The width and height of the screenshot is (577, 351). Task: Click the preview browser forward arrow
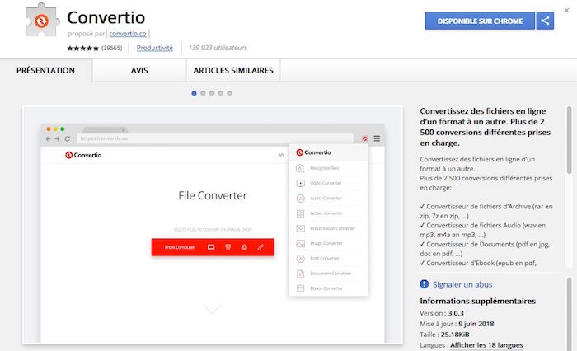[58, 138]
